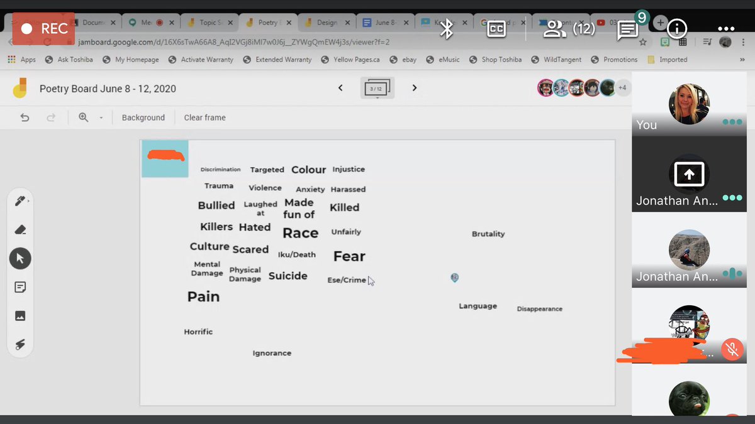Open the My Homepage bookmark

(x=131, y=60)
